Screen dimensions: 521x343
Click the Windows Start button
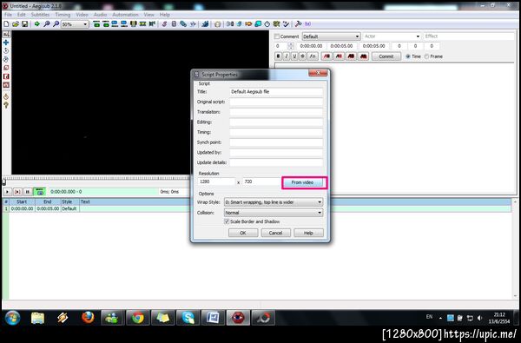pos(13,318)
